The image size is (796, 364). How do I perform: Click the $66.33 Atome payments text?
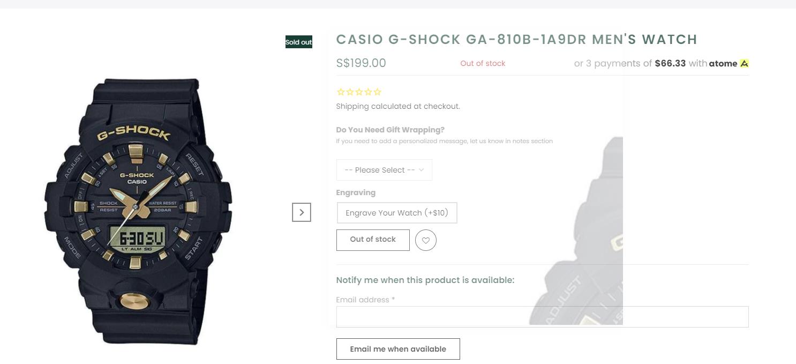(x=670, y=63)
